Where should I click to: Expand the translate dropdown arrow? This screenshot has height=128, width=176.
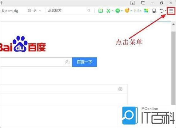tap(122, 11)
